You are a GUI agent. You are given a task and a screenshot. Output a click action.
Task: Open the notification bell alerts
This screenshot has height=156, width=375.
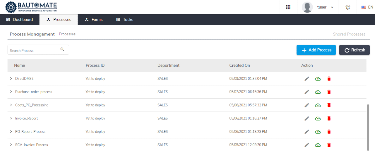[x=348, y=7]
